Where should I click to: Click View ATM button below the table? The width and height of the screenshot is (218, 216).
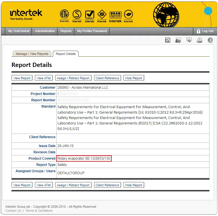pyautogui.click(x=44, y=185)
